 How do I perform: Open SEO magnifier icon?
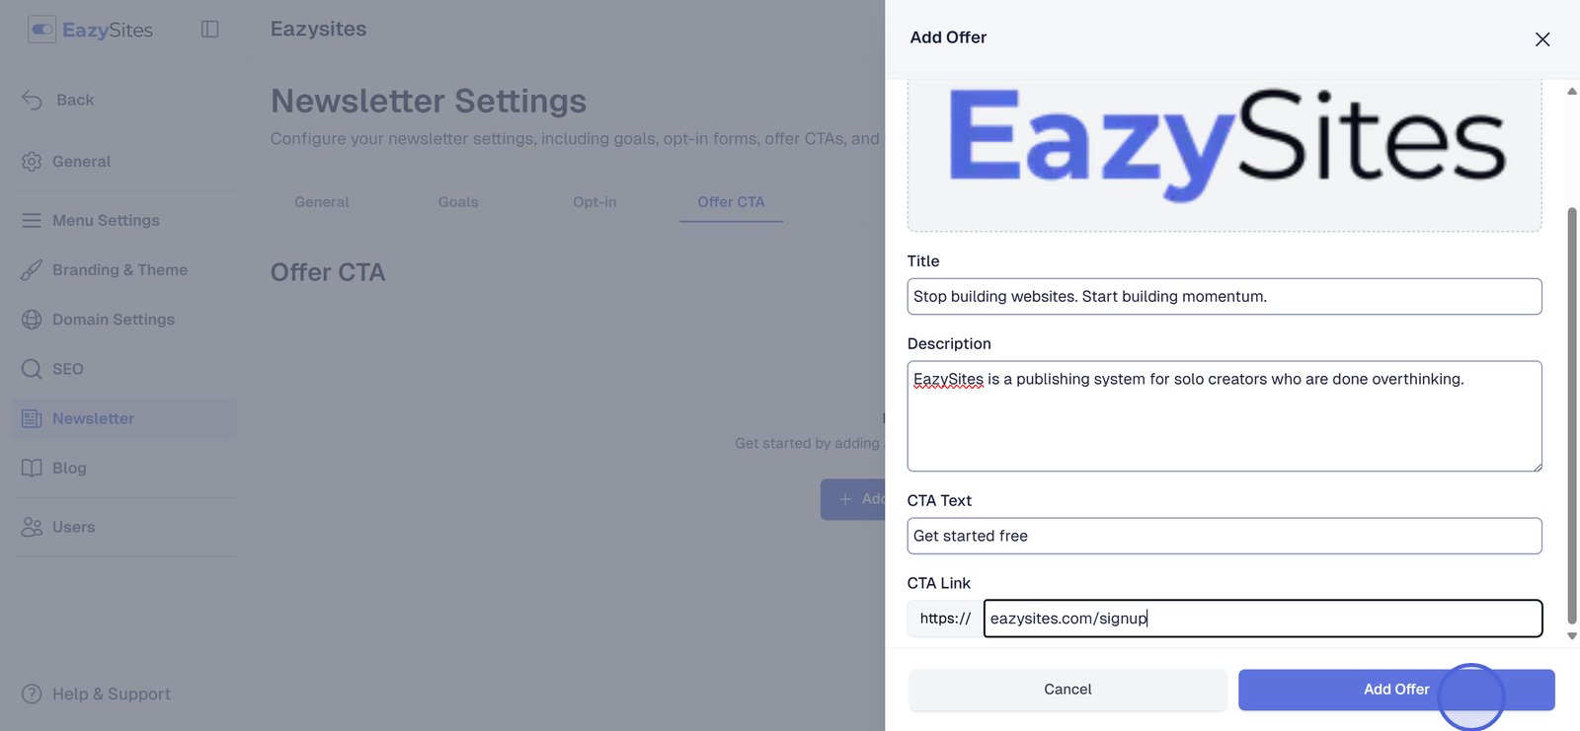pos(32,369)
